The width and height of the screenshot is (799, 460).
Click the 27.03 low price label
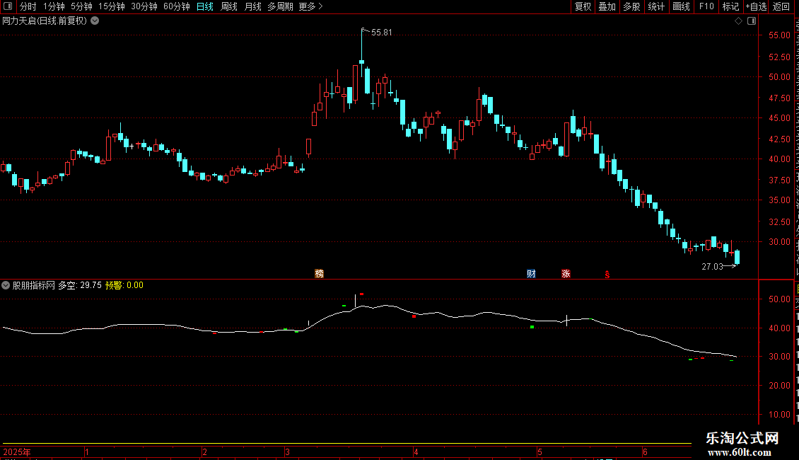(712, 267)
